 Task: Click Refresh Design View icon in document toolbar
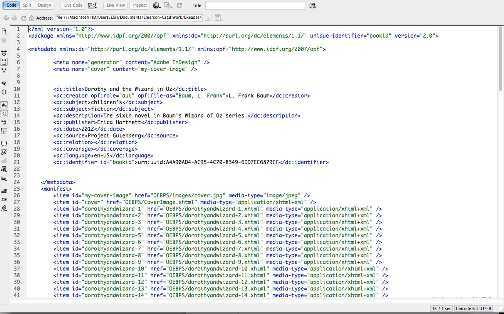(x=179, y=5)
